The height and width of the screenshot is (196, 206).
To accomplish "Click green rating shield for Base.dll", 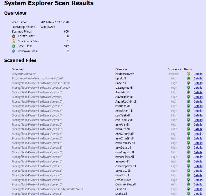I will pyautogui.click(x=188, y=83).
